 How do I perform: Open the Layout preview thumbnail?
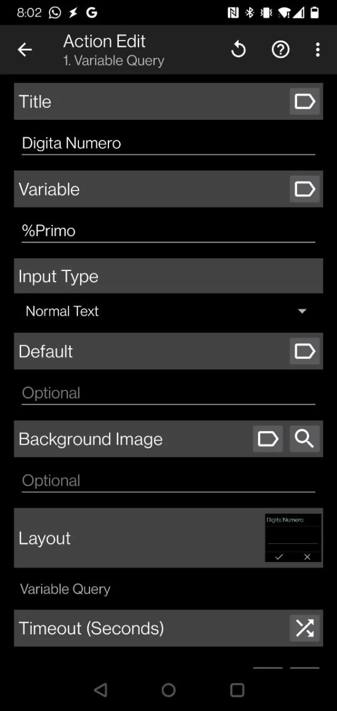coord(293,538)
